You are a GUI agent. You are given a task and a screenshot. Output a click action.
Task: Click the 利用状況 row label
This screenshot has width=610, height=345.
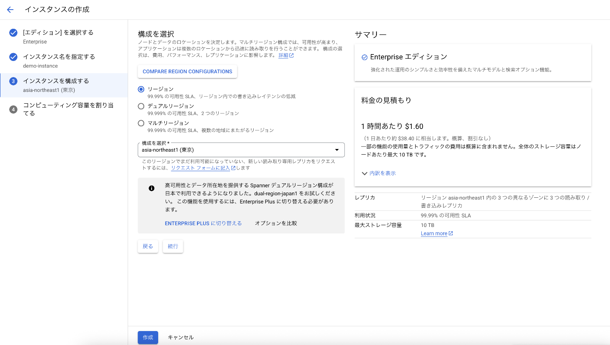[x=365, y=216]
